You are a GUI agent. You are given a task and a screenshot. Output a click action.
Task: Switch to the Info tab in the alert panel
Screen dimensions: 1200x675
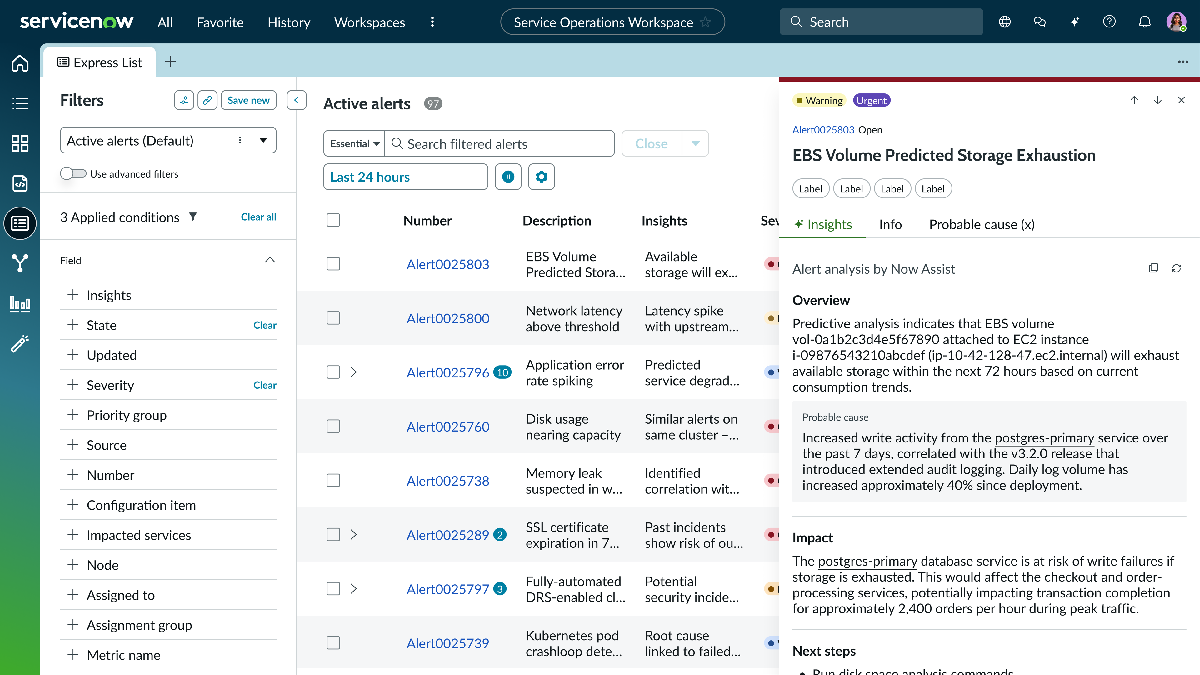click(890, 224)
